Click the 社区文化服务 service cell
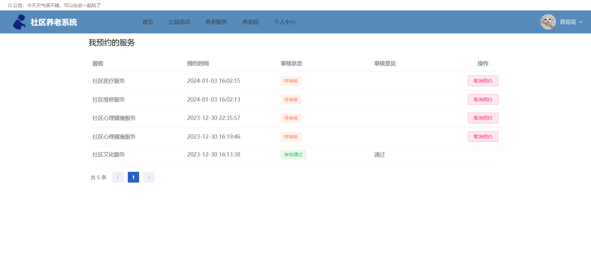Viewport: 591px width, 270px height. click(109, 155)
